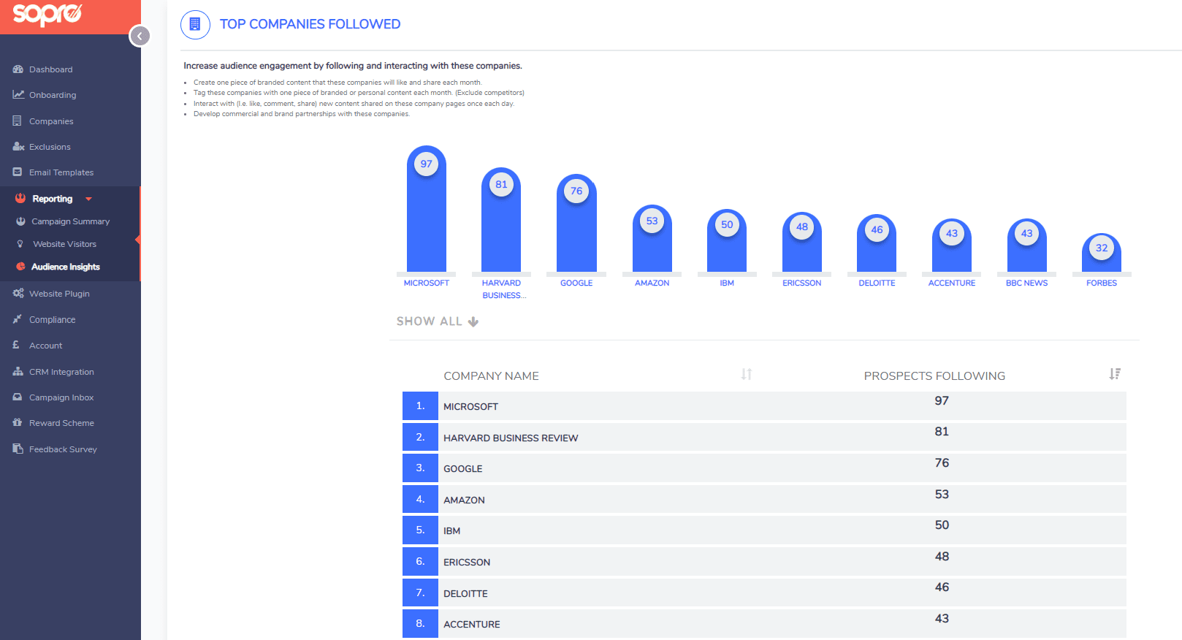The height and width of the screenshot is (640, 1182).
Task: Go to Onboarding section
Action: [x=53, y=95]
